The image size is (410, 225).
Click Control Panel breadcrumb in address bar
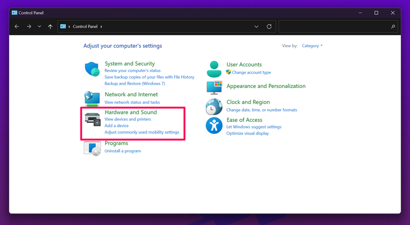[x=86, y=27]
